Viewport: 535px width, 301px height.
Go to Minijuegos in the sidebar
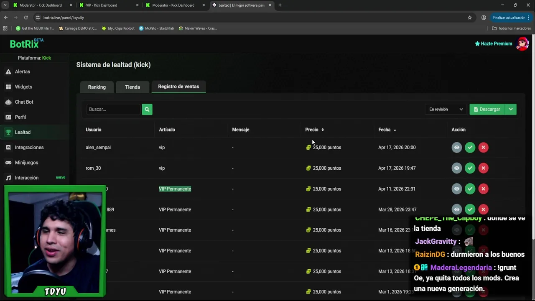point(26,163)
